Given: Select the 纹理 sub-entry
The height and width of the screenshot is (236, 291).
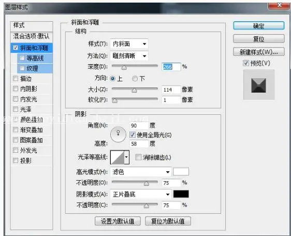Looking at the screenshot, I should [x=35, y=68].
